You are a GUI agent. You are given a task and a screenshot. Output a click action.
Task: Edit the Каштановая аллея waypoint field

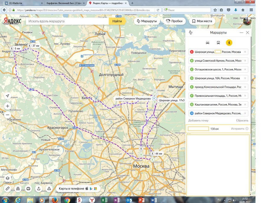218,104
